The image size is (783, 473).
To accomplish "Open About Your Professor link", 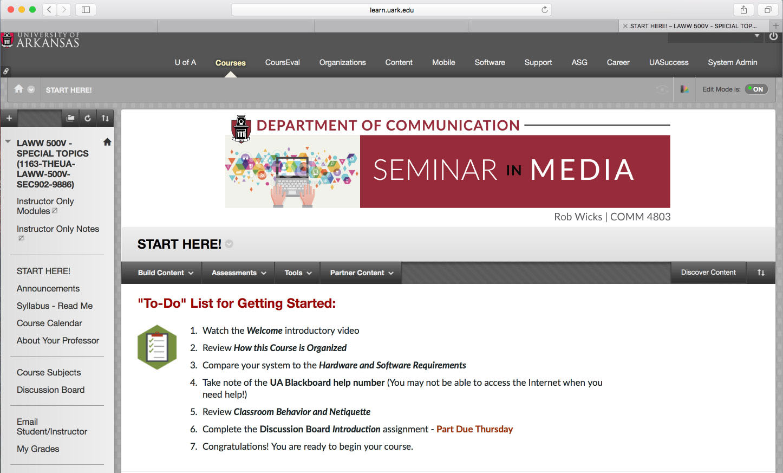I will pos(58,340).
